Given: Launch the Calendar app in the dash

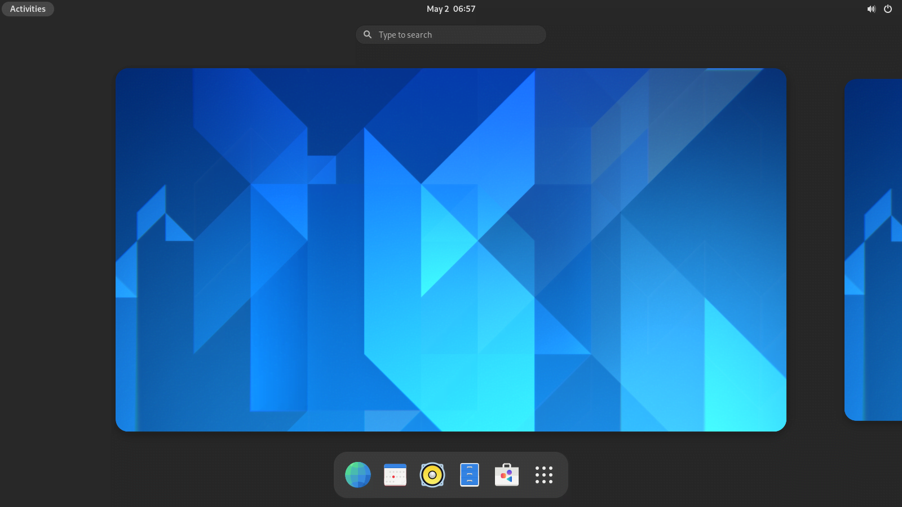Looking at the screenshot, I should (x=395, y=475).
